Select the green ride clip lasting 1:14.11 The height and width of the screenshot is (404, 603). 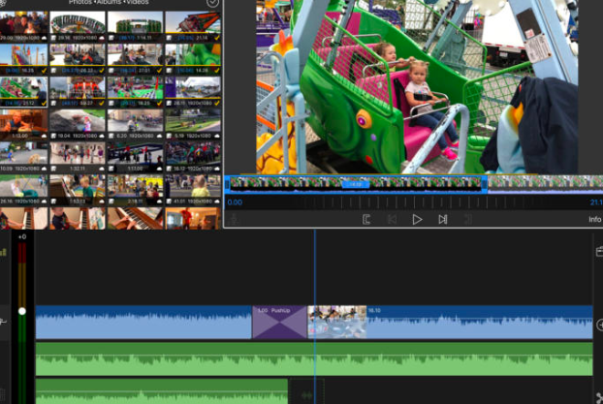pos(135,26)
